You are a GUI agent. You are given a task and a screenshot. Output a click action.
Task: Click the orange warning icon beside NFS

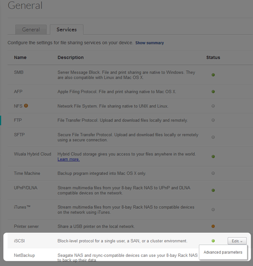click(x=26, y=106)
